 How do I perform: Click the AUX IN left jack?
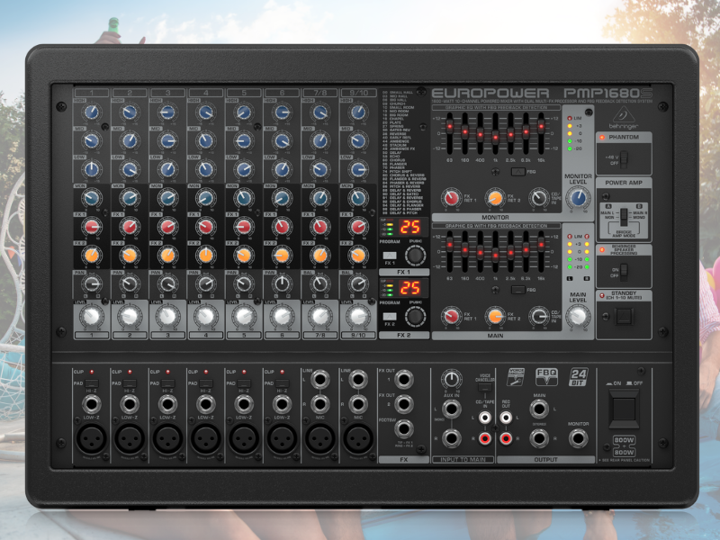452,409
